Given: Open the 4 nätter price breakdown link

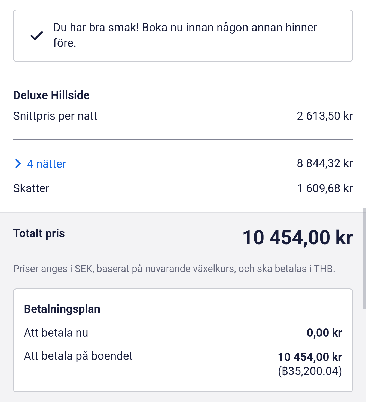Looking at the screenshot, I should pos(47,164).
